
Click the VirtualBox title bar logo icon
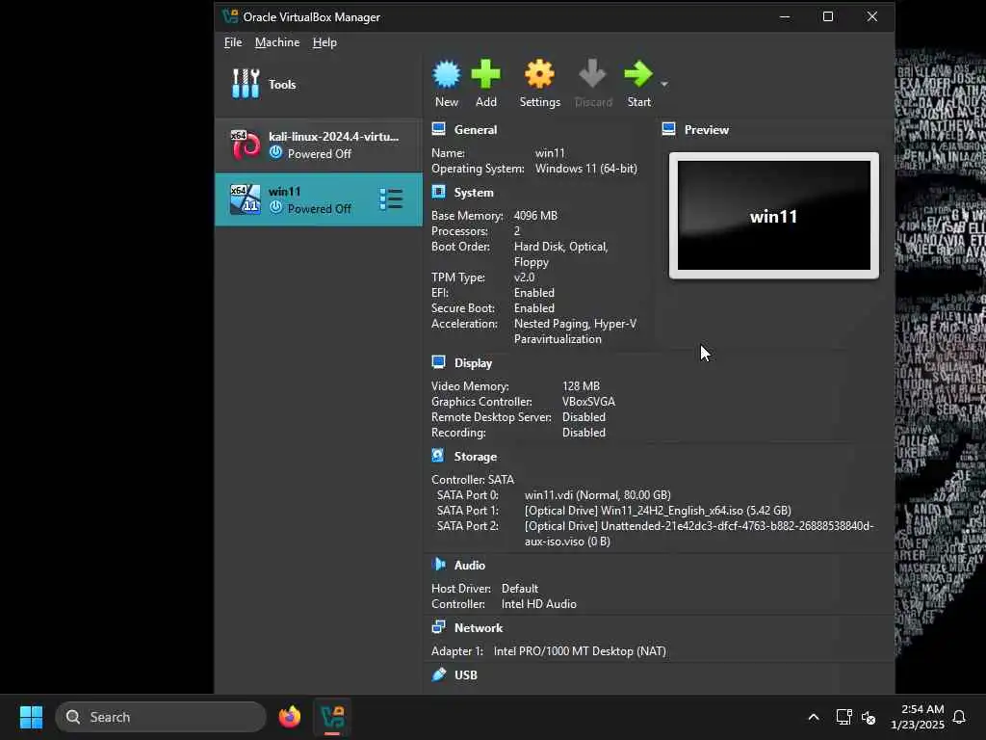coord(230,16)
